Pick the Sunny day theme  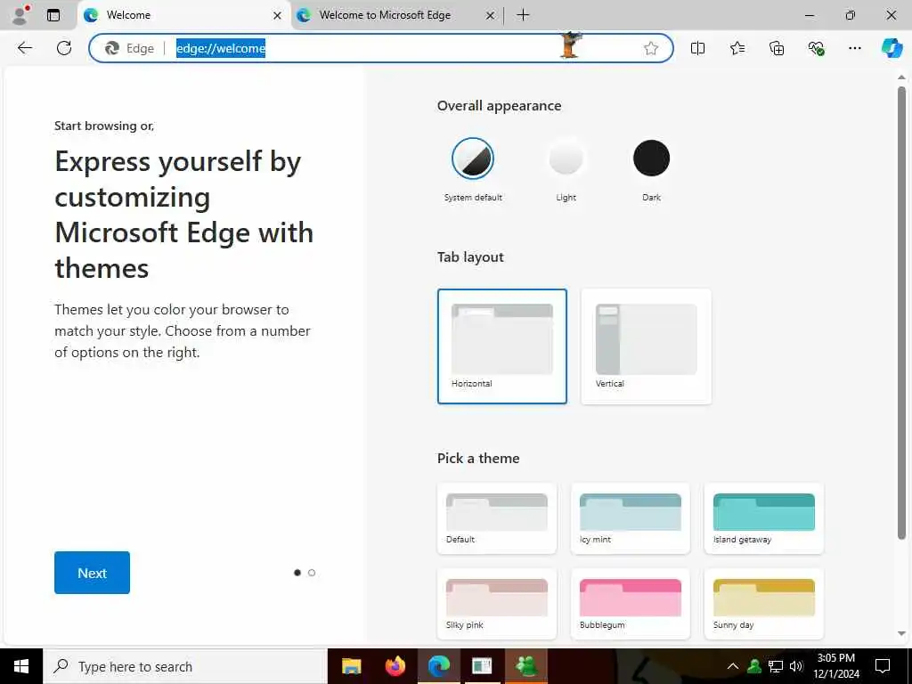pyautogui.click(x=763, y=604)
